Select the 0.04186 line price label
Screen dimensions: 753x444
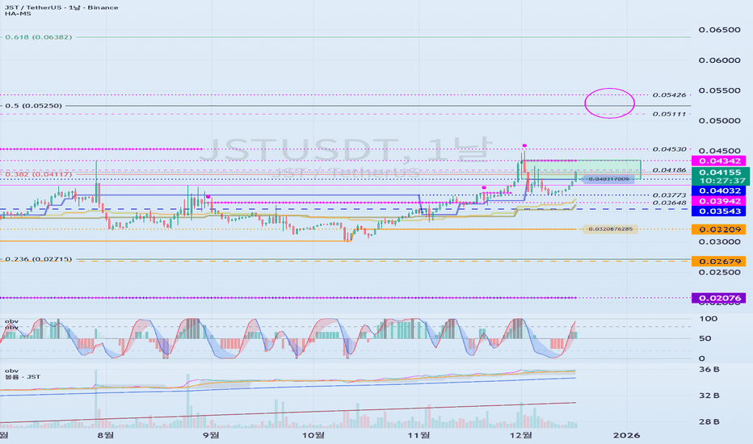(670, 170)
